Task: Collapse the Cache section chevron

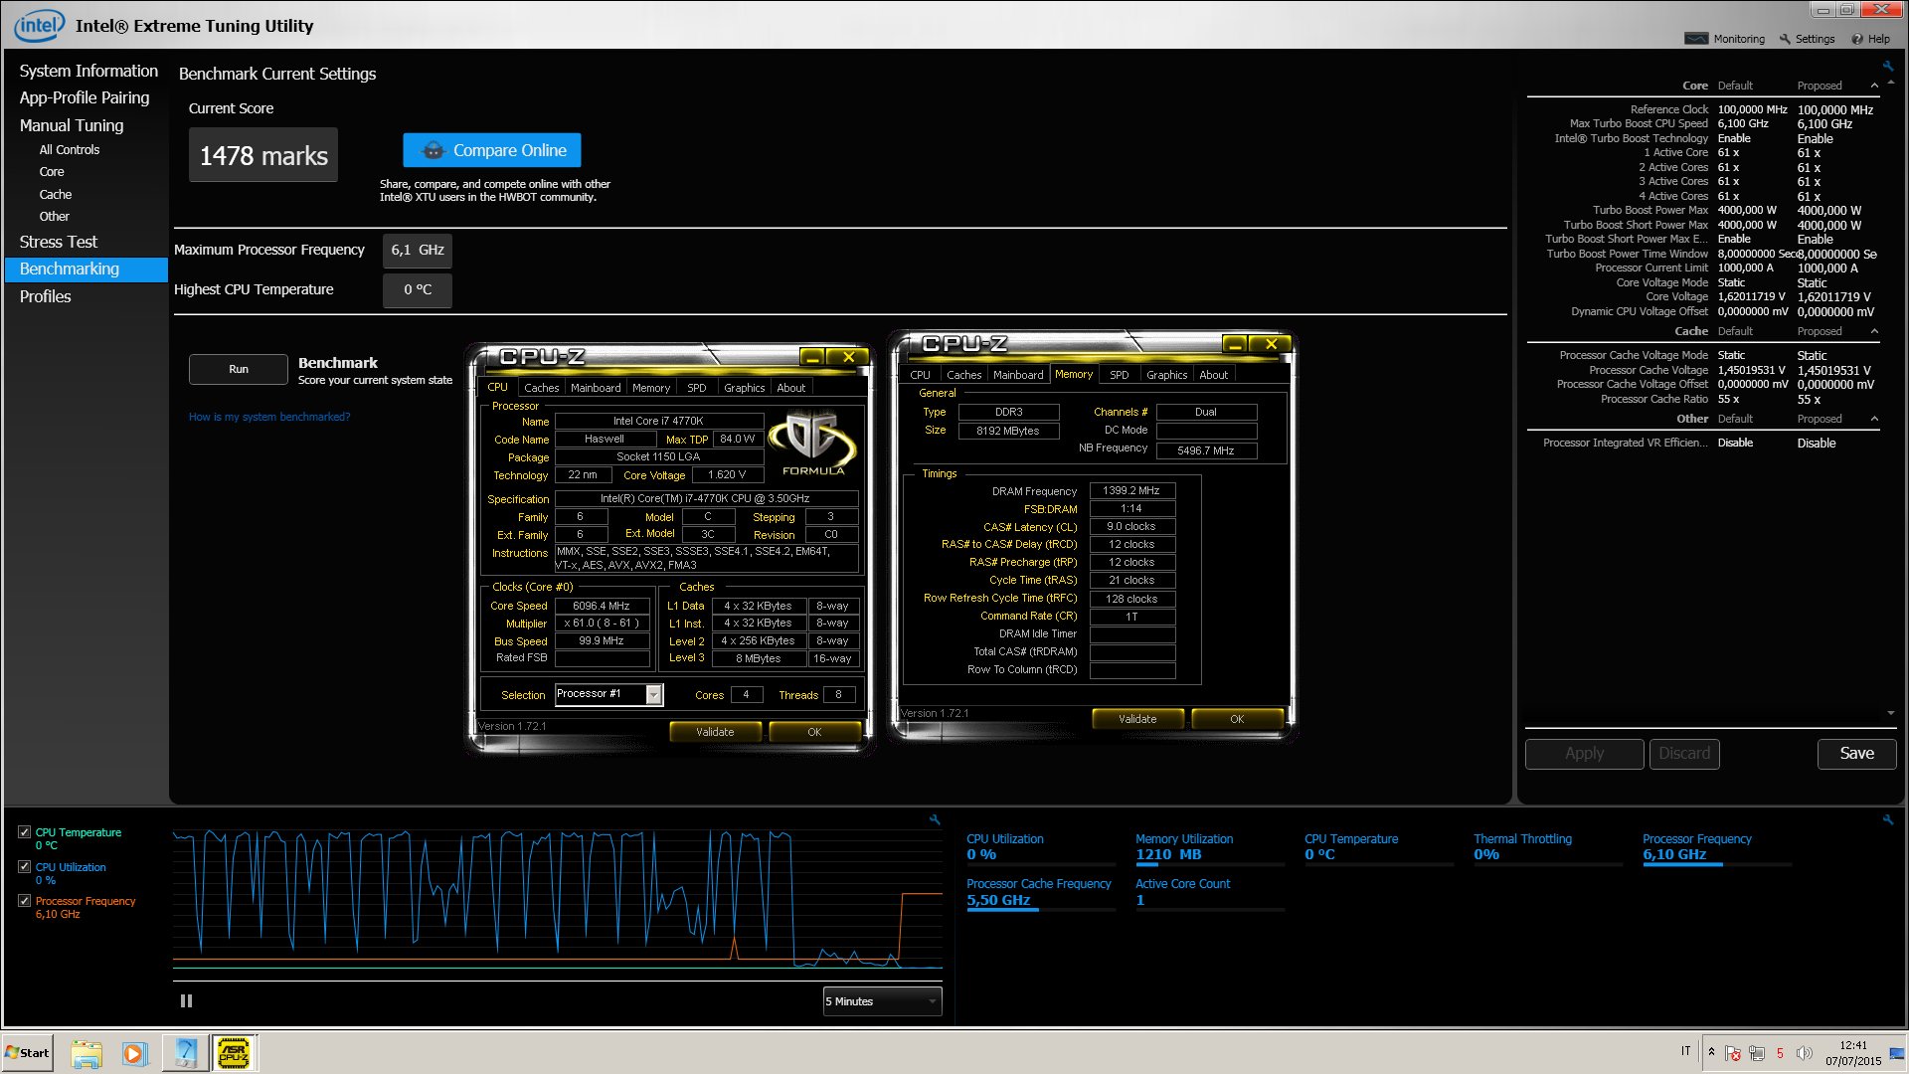Action: pyautogui.click(x=1874, y=331)
